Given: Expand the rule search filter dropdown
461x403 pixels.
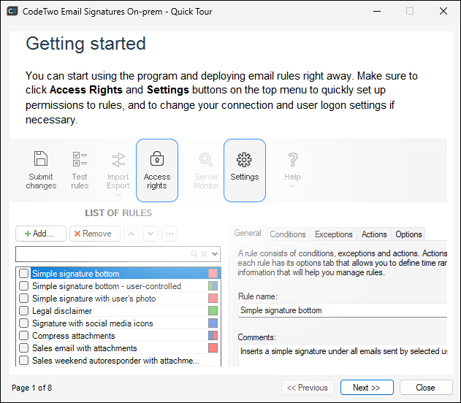Looking at the screenshot, I should coord(215,254).
